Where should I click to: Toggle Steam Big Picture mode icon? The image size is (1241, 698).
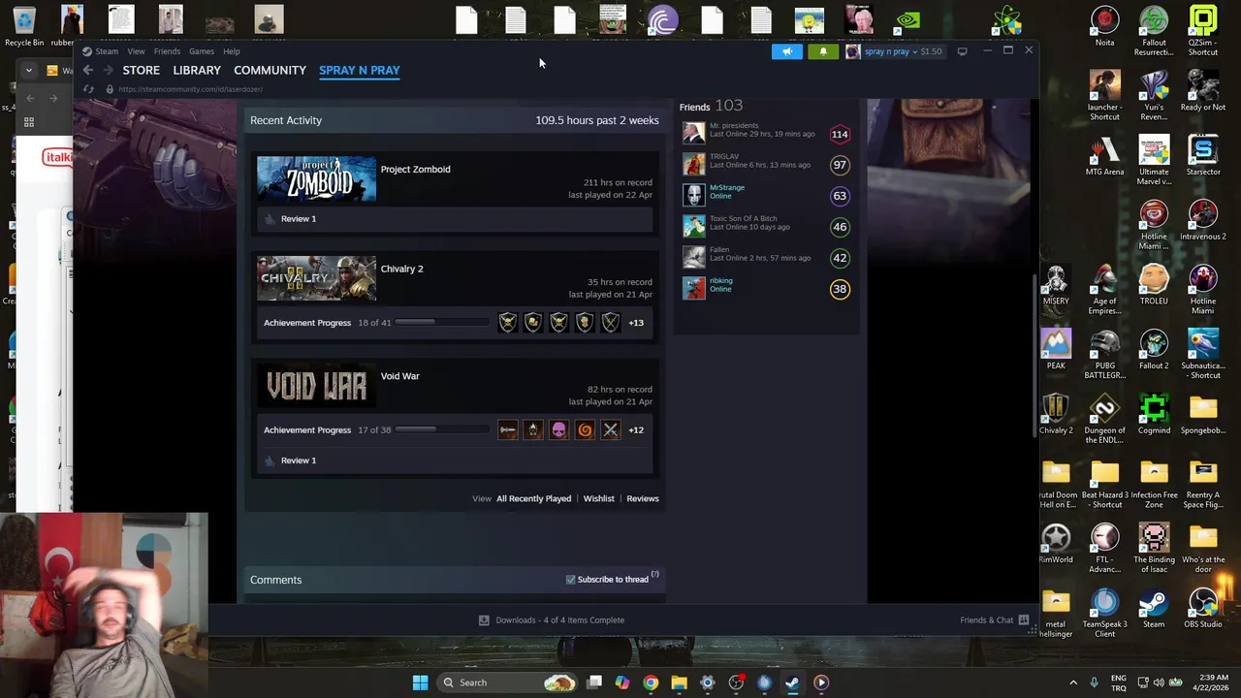point(962,51)
